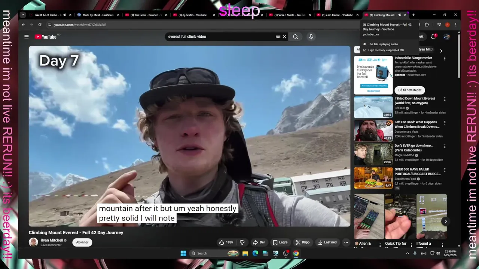The height and width of the screenshot is (269, 479).
Task: Open Windows Start menu
Action: click(x=183, y=253)
